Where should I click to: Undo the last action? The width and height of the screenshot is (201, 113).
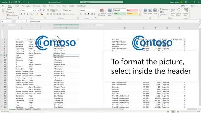19,2
